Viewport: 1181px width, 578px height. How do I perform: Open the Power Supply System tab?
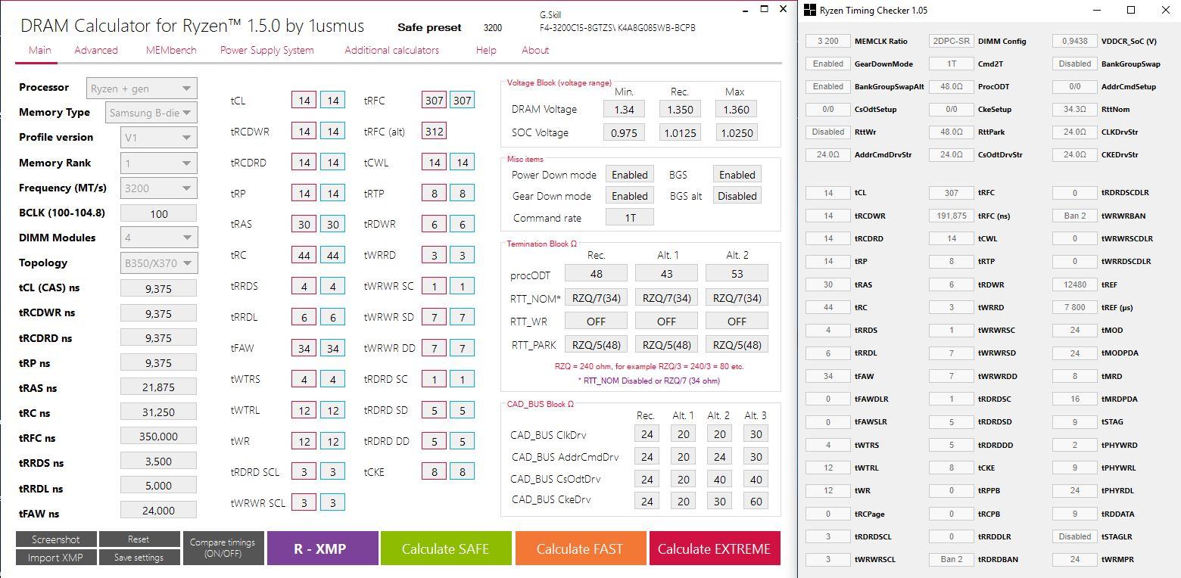[267, 50]
